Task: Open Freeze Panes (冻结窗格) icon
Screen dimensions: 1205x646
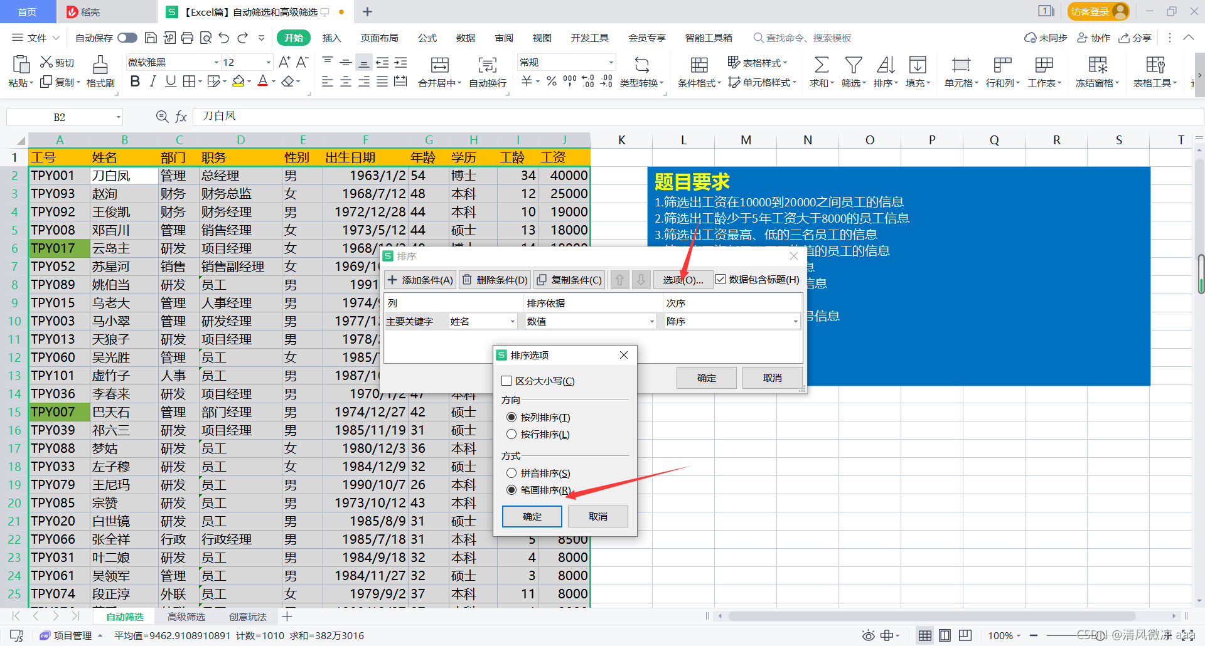Action: tap(1097, 65)
